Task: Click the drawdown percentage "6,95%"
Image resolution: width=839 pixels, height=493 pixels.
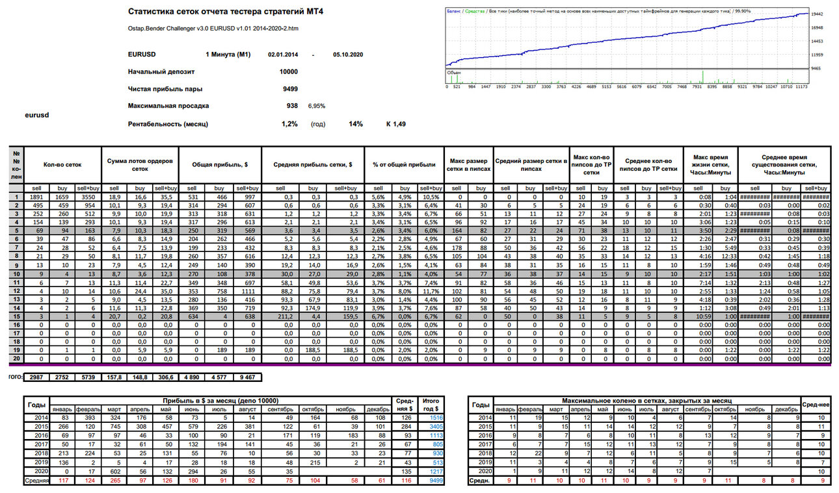Action: coord(317,105)
